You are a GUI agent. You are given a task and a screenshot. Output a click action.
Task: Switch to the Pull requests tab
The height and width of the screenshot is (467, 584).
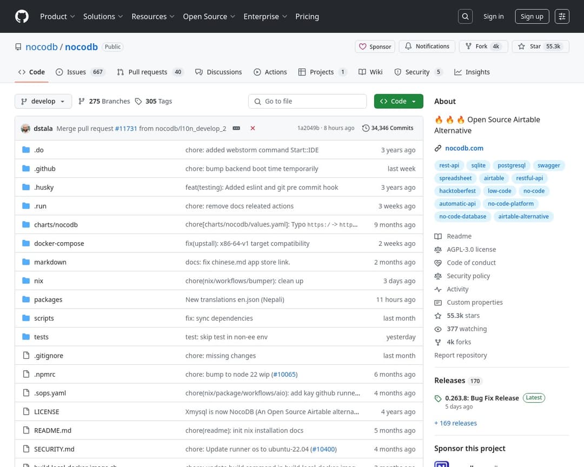pyautogui.click(x=150, y=72)
